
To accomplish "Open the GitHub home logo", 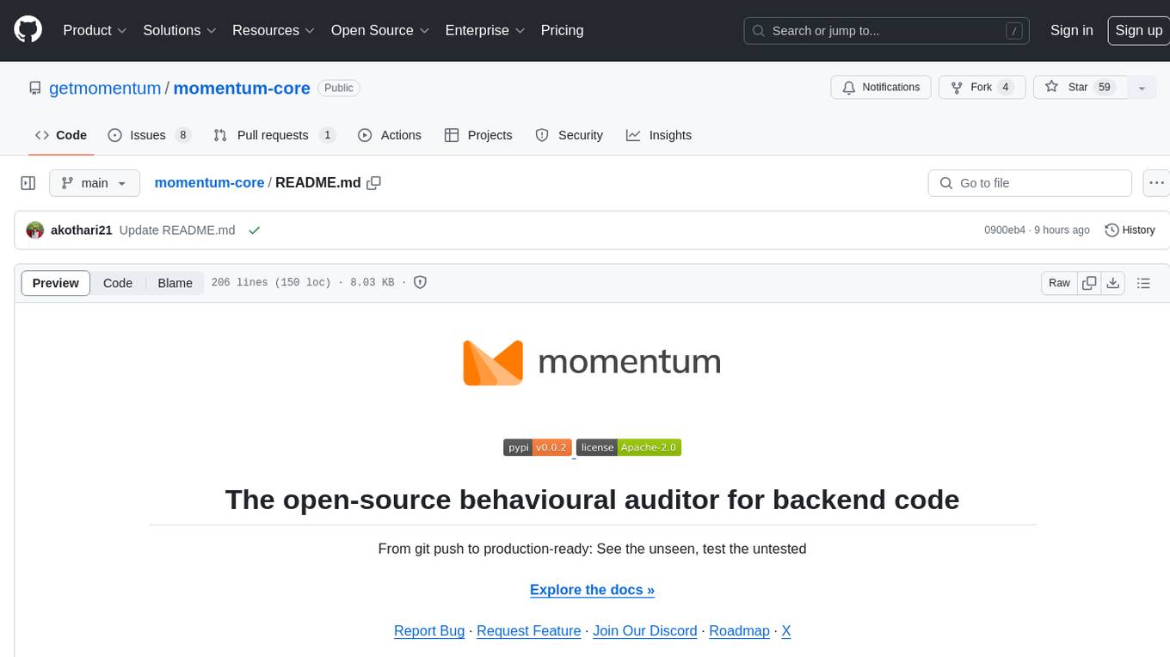I will [x=28, y=30].
